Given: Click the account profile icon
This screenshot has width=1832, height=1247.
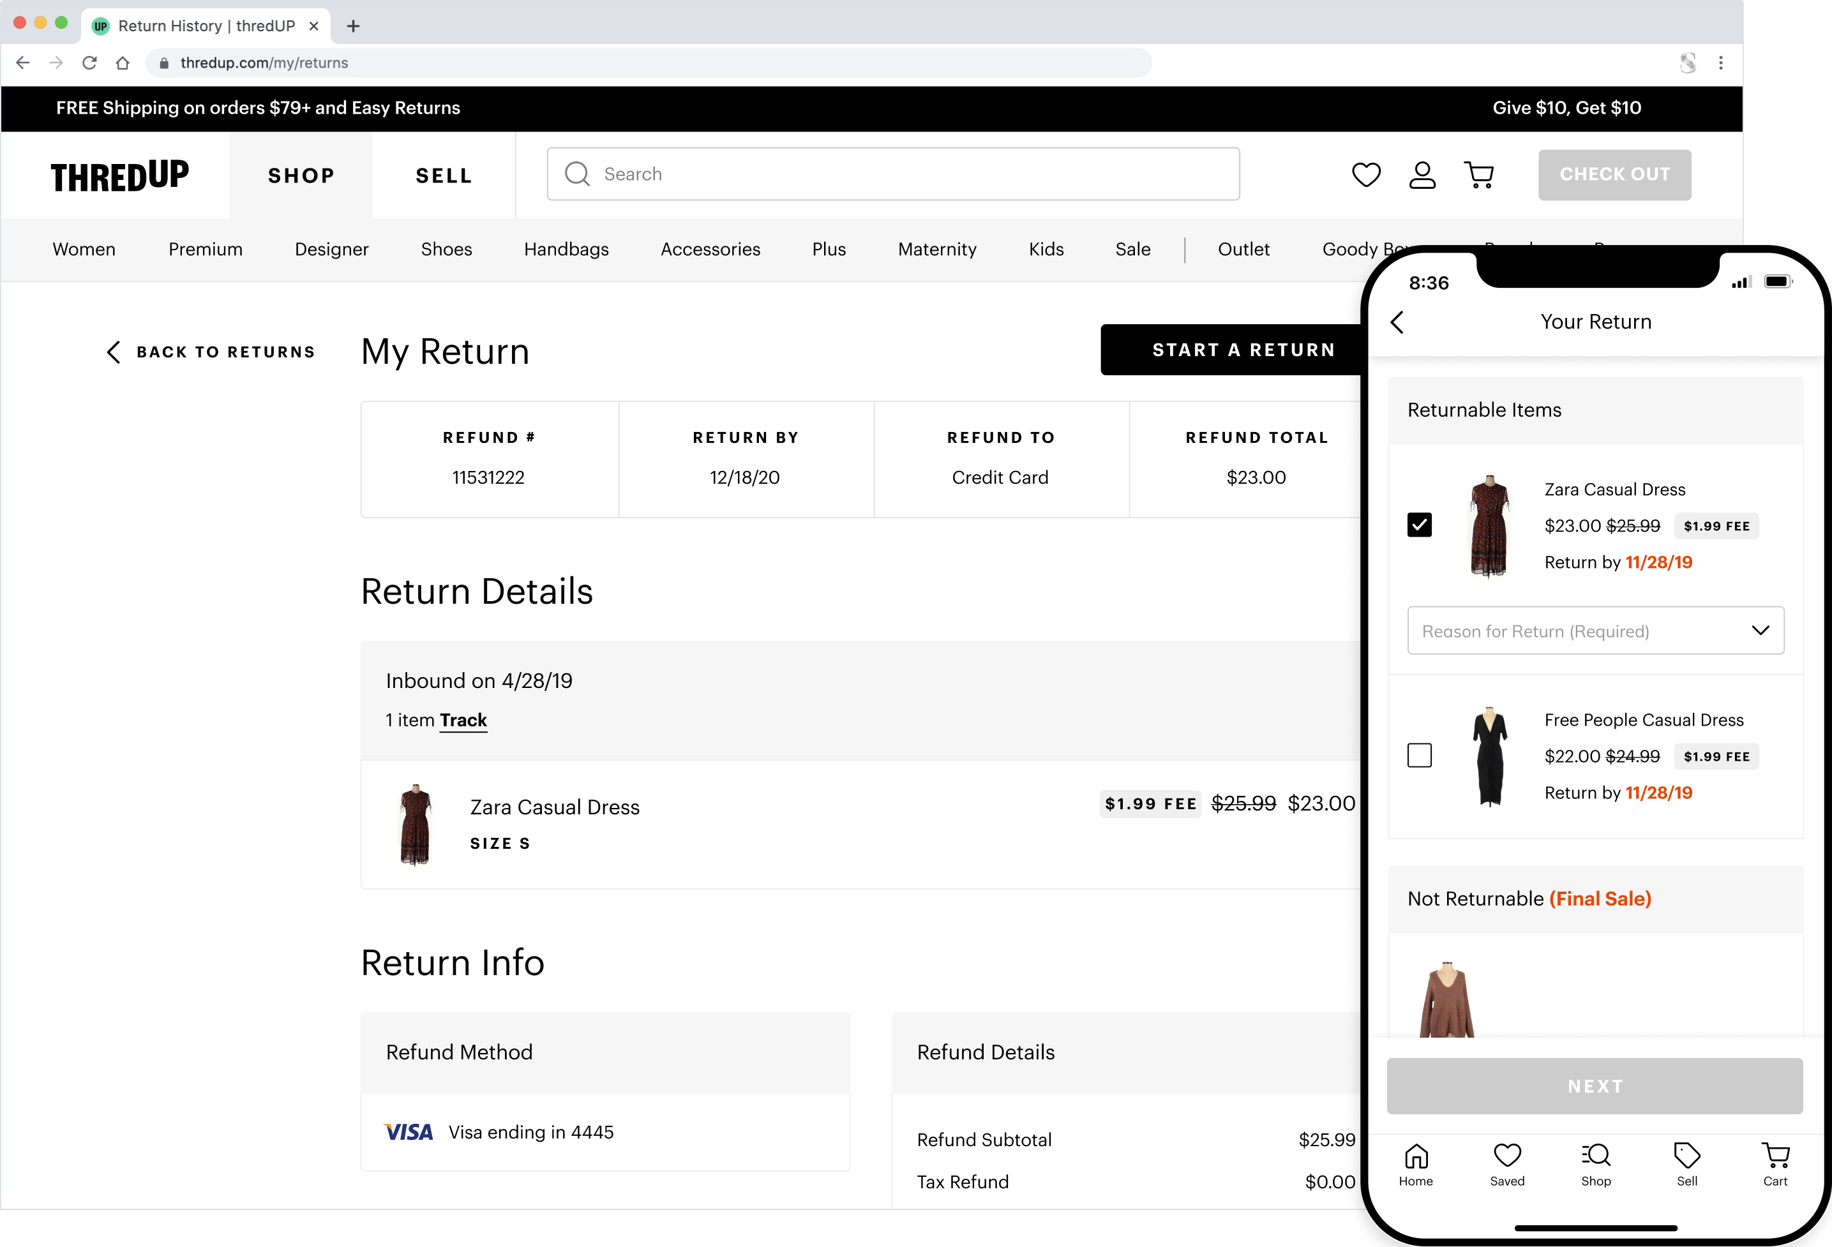Looking at the screenshot, I should click(1422, 174).
